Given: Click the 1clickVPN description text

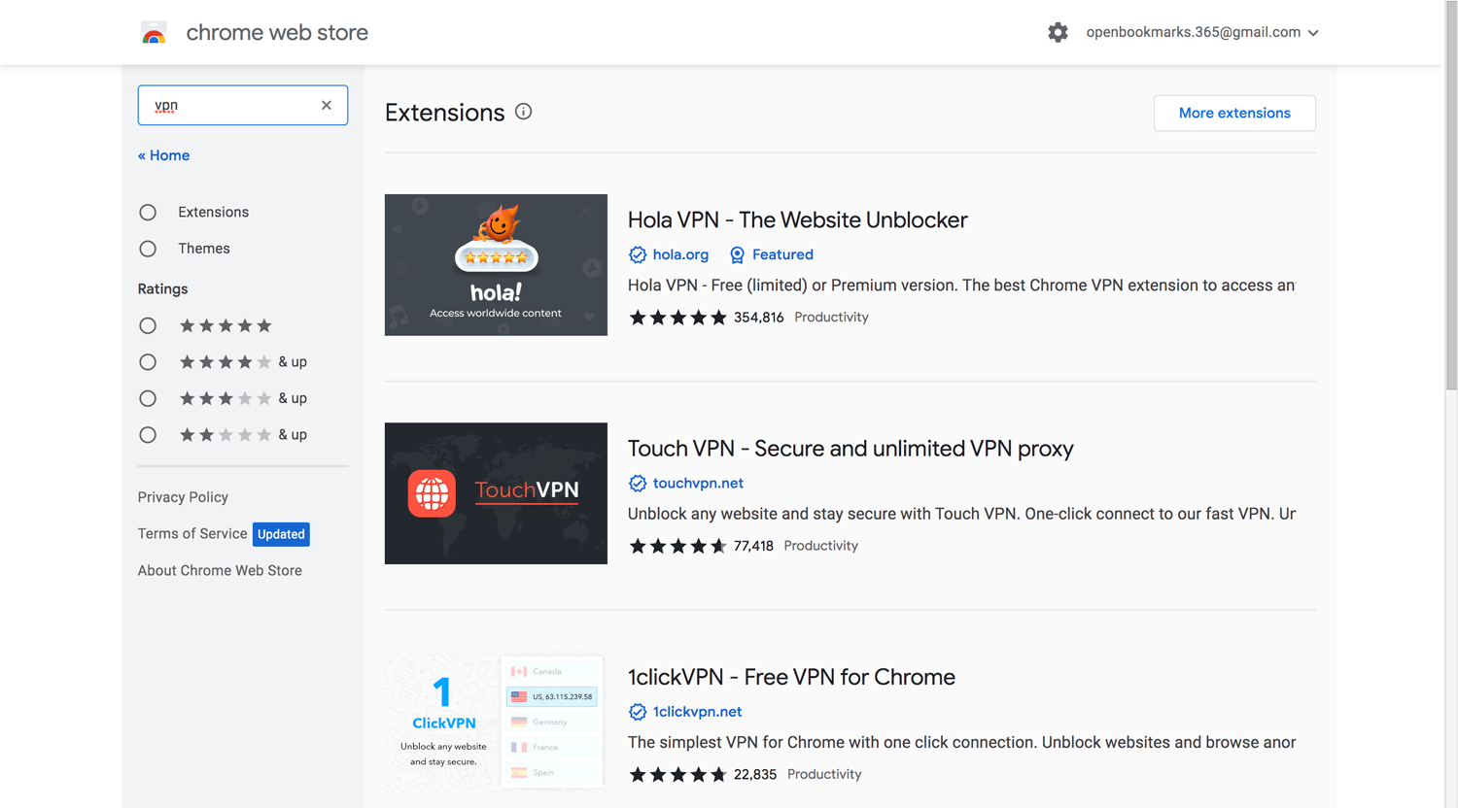Looking at the screenshot, I should (x=961, y=742).
